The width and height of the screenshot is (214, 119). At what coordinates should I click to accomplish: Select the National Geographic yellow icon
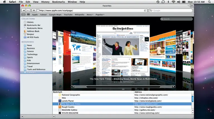tap(60, 95)
